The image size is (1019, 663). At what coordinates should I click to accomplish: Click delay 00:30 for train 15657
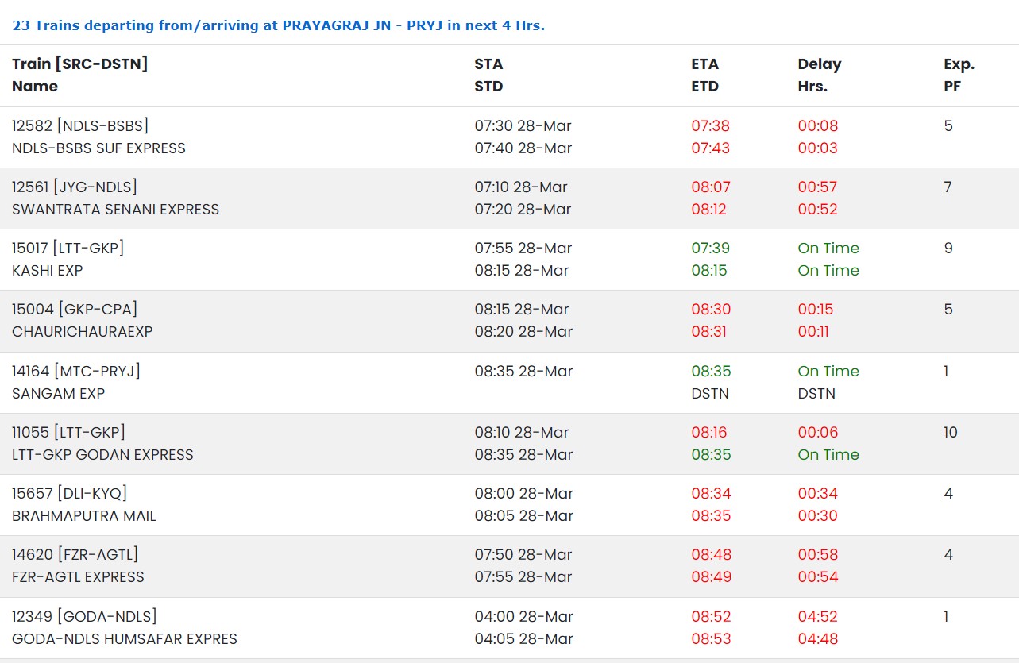click(818, 515)
